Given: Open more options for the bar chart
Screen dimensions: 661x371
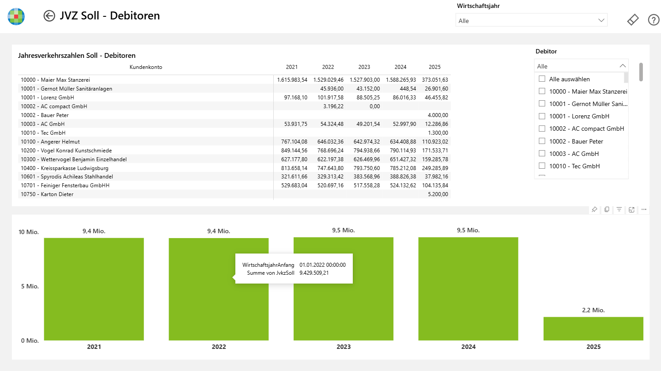Looking at the screenshot, I should click(x=644, y=209).
